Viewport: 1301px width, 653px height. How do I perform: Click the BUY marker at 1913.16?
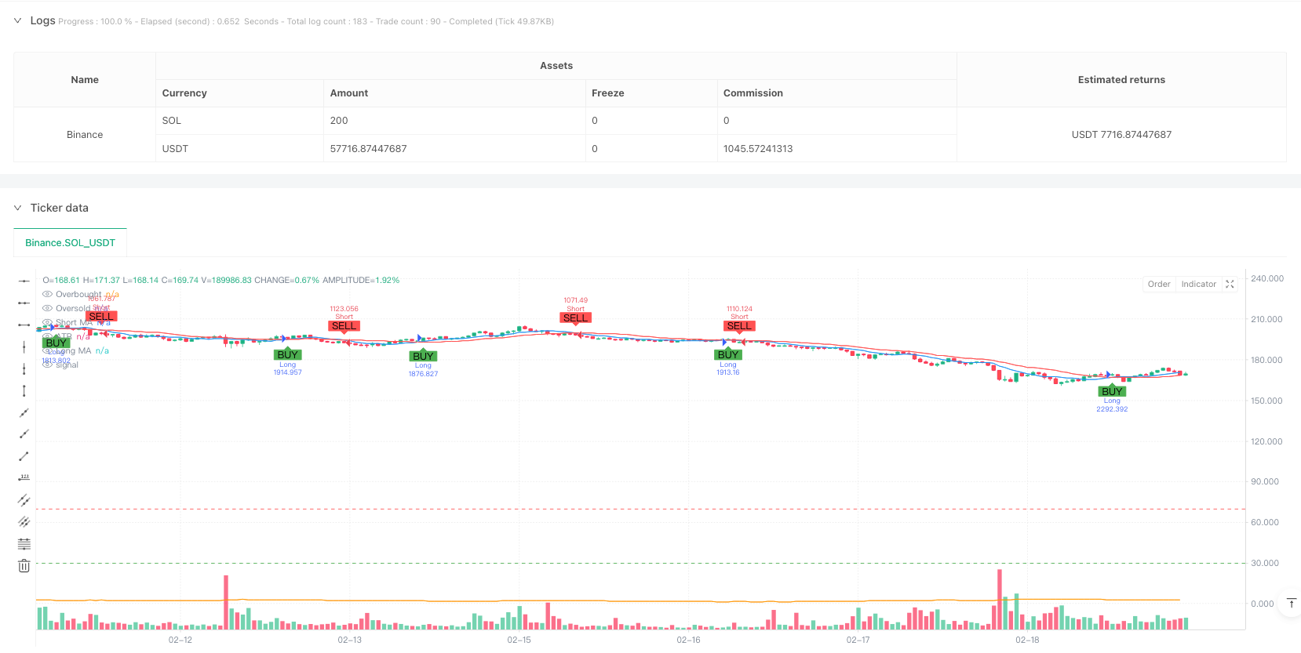click(x=728, y=355)
